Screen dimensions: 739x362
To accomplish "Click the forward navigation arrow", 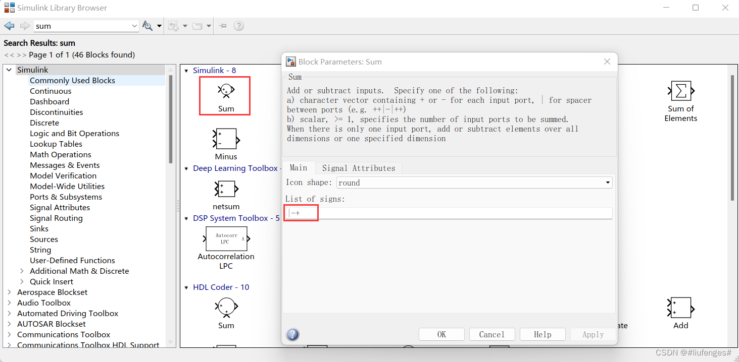I will click(25, 26).
